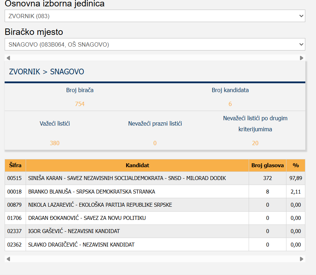
Task: Select the SINIŠA KARAN candidate row
Action: coord(127,178)
